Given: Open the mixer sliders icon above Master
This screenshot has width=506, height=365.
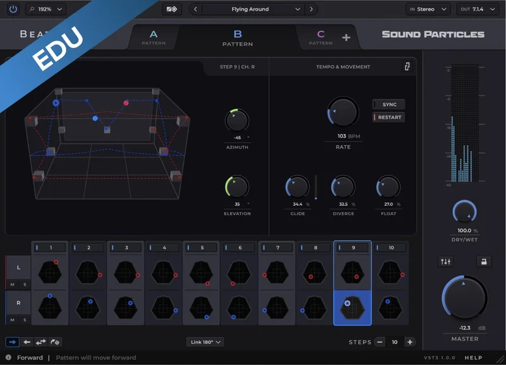Looking at the screenshot, I should coord(446,261).
